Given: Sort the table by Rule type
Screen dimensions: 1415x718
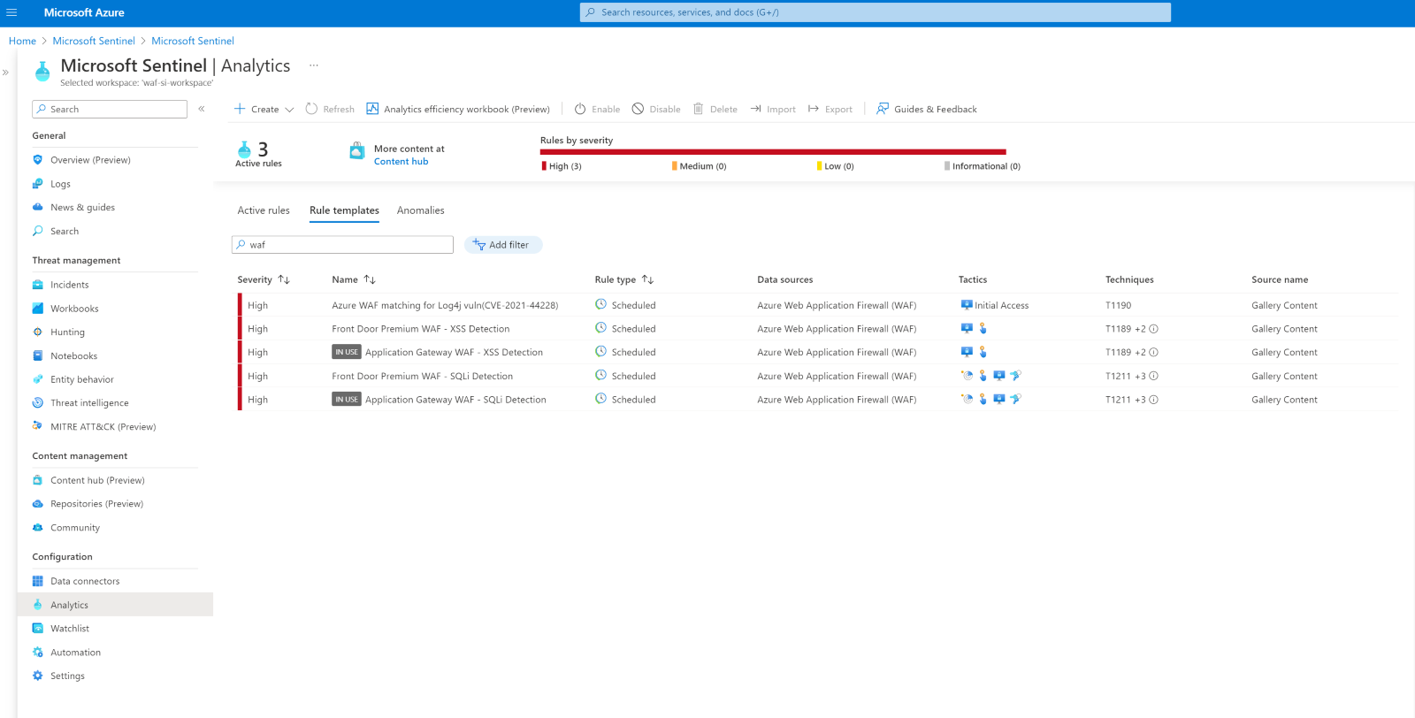Looking at the screenshot, I should [x=624, y=279].
